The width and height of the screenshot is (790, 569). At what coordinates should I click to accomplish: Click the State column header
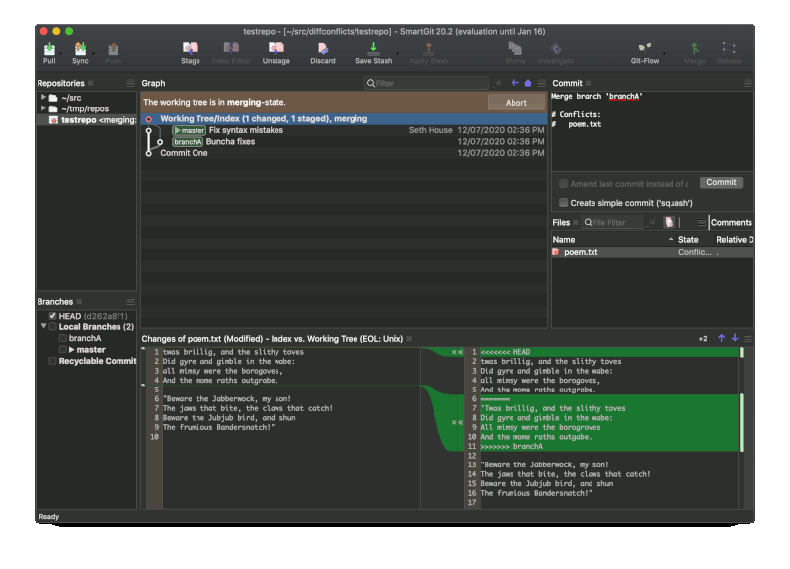pos(688,240)
